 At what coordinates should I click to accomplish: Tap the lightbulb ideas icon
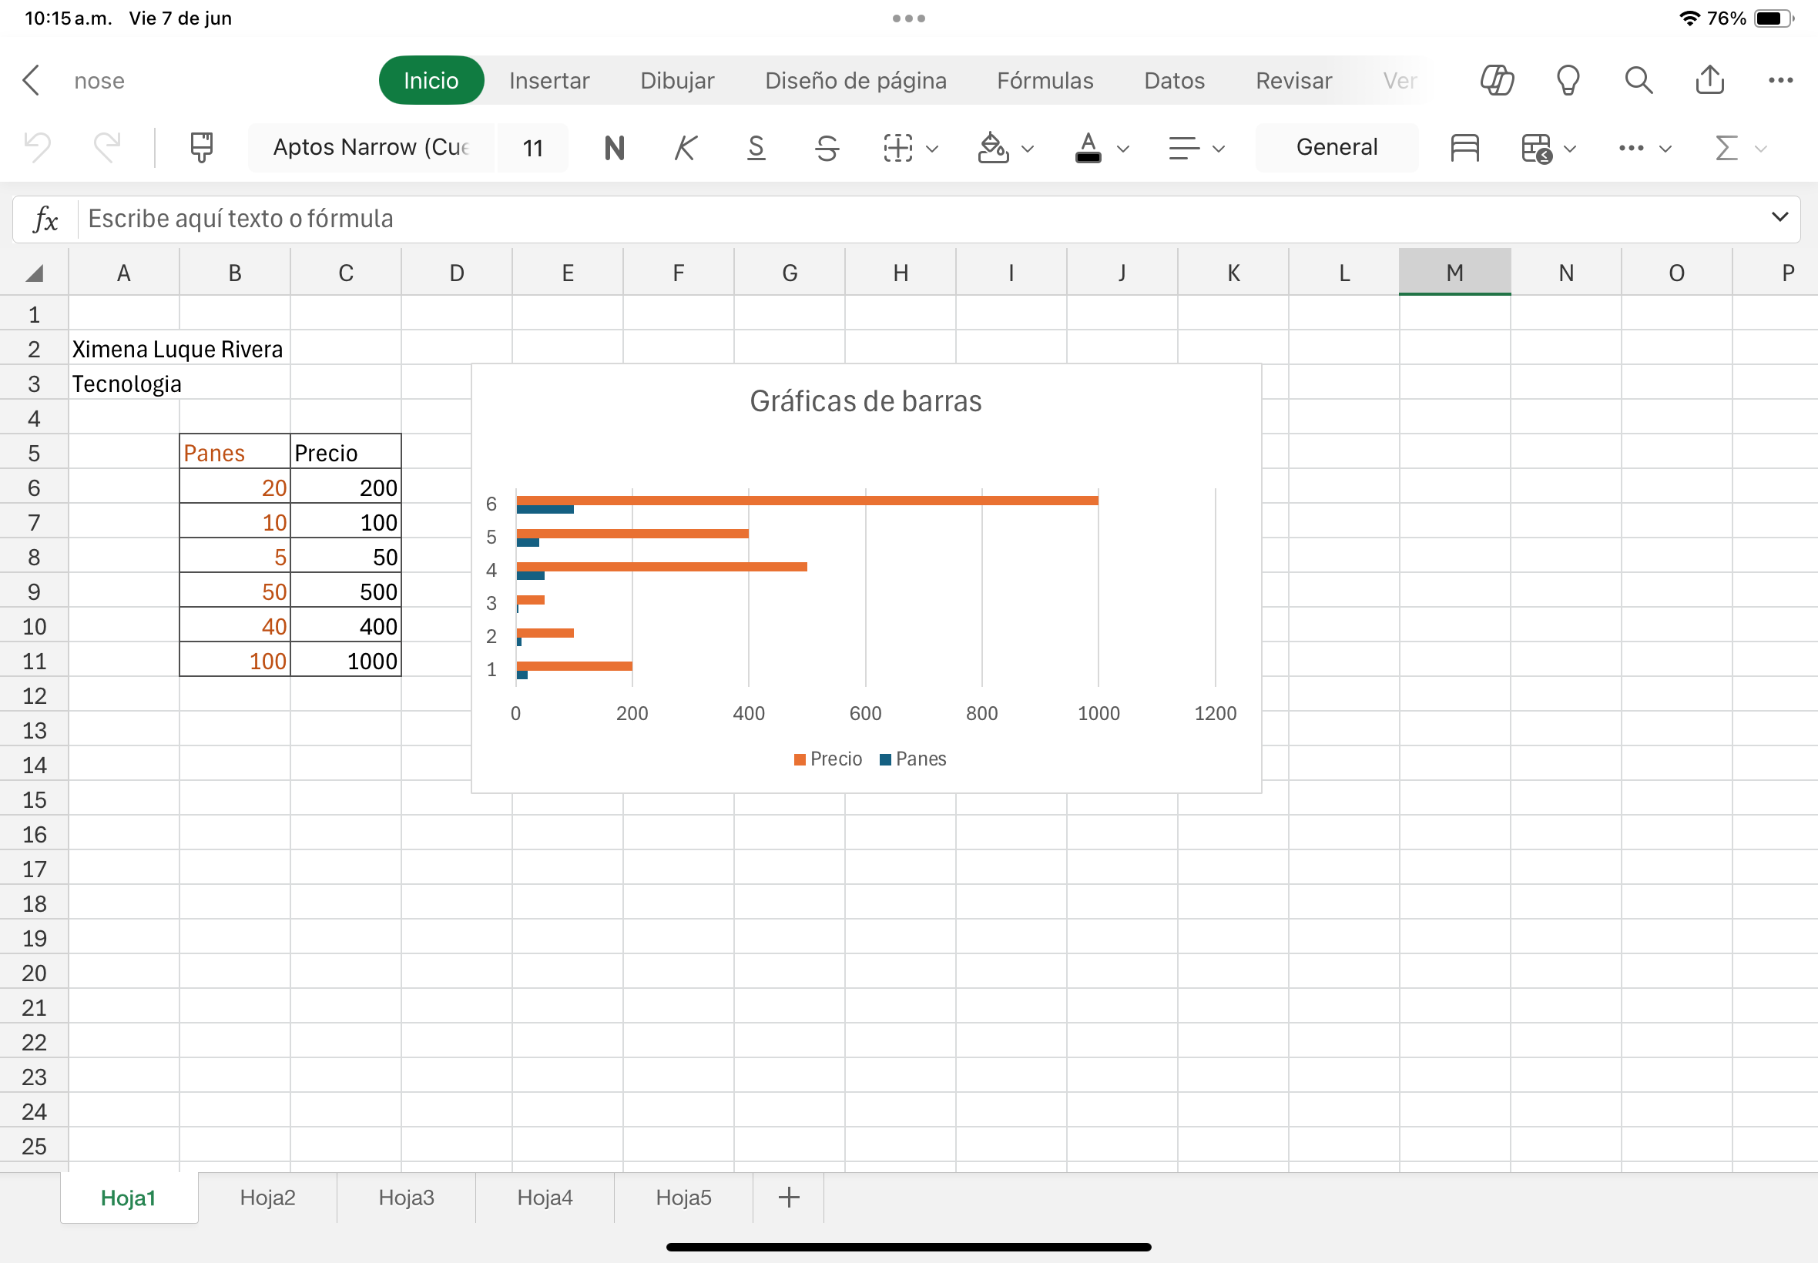tap(1568, 80)
